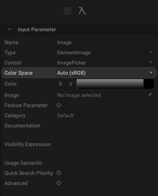Screen dimensions: 158x196
Task: Edit the Name field containing Image
Action: [x=105, y=43]
